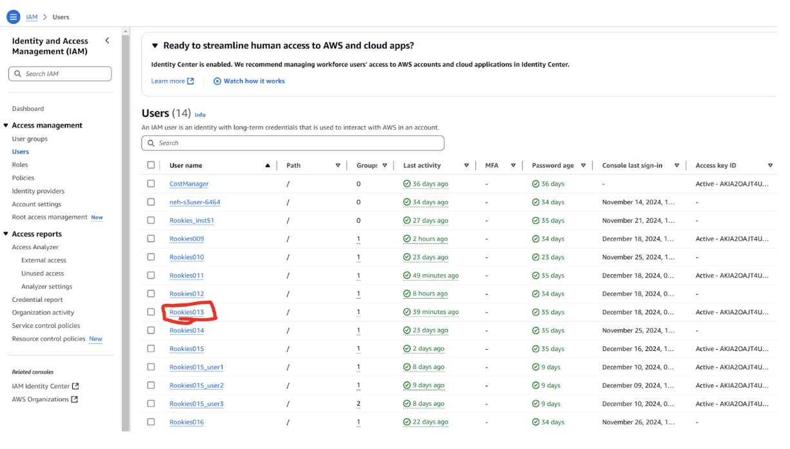The height and width of the screenshot is (449, 790).
Task: Open the Path column sort dropdown
Action: coord(338,166)
